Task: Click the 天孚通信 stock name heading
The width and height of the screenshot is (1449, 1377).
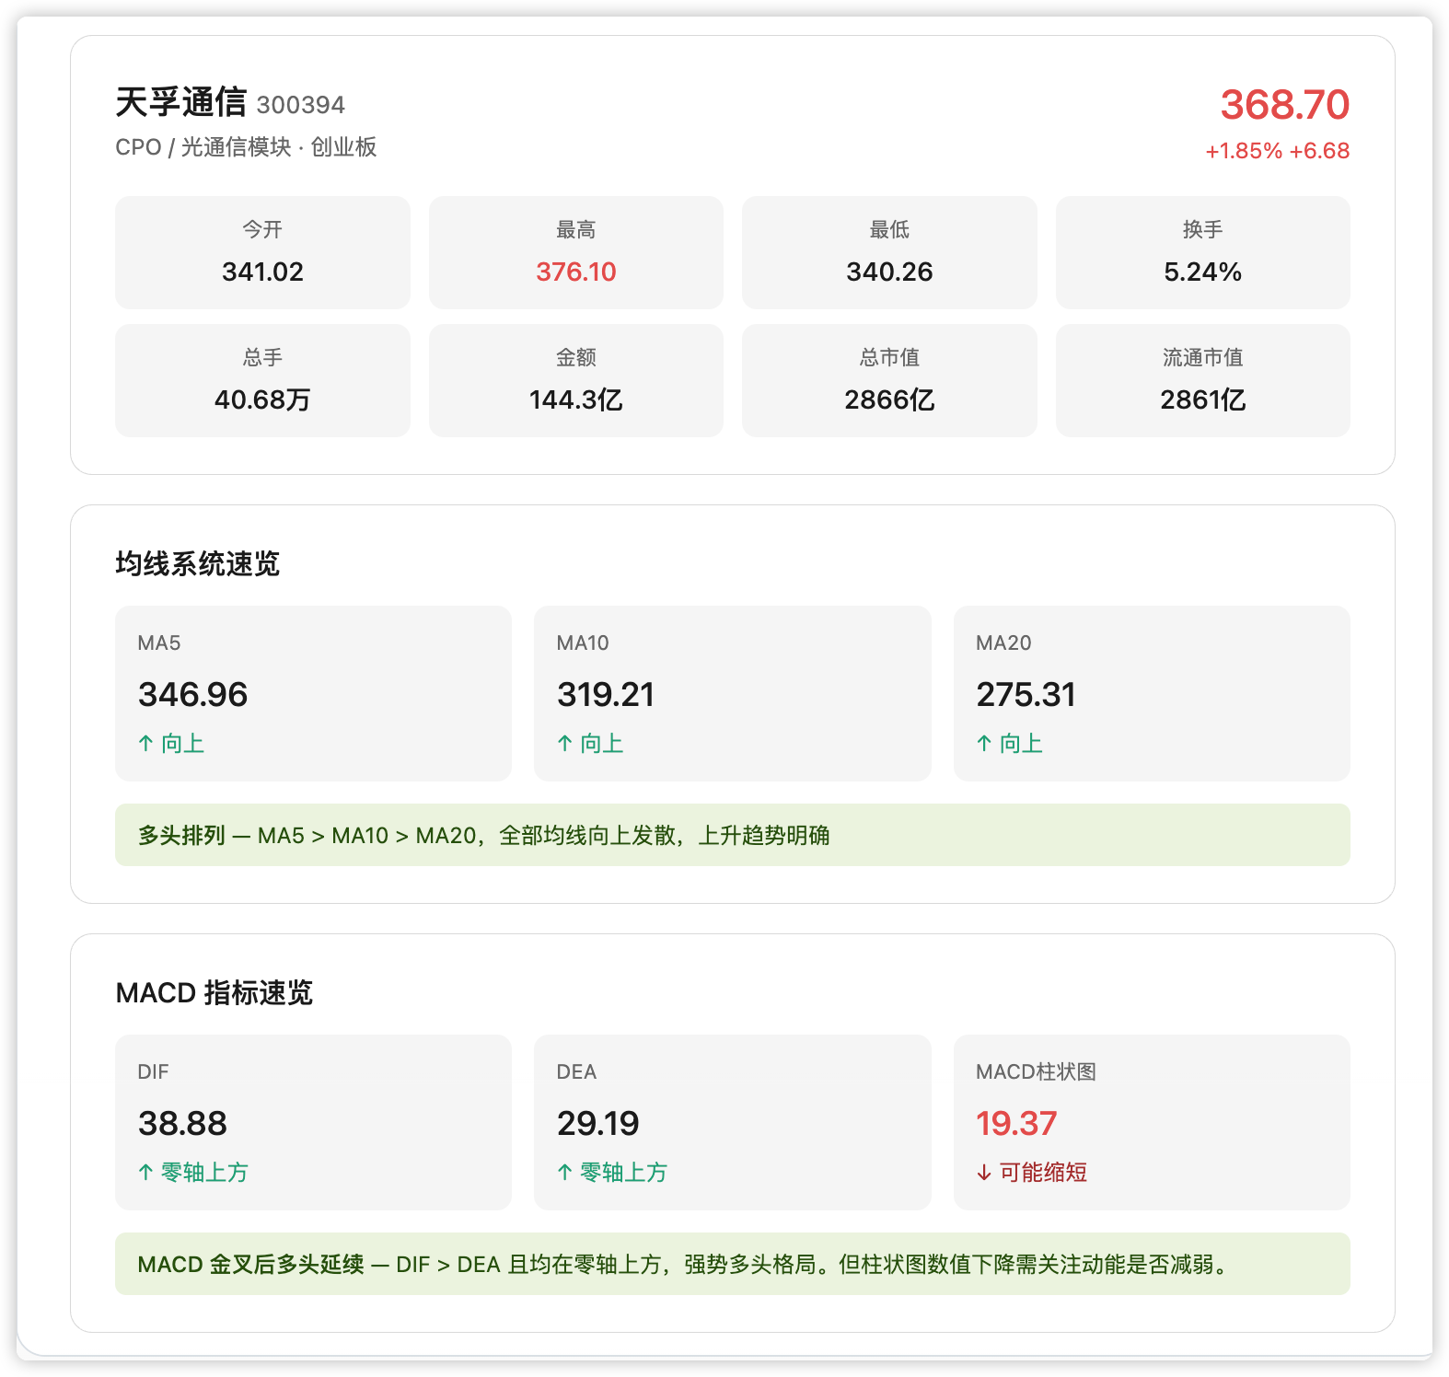Action: [180, 102]
